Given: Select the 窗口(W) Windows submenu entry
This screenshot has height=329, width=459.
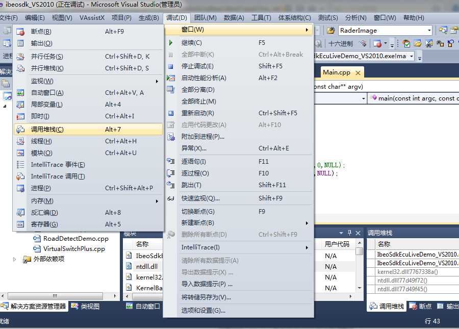Looking at the screenshot, I should [238, 30].
